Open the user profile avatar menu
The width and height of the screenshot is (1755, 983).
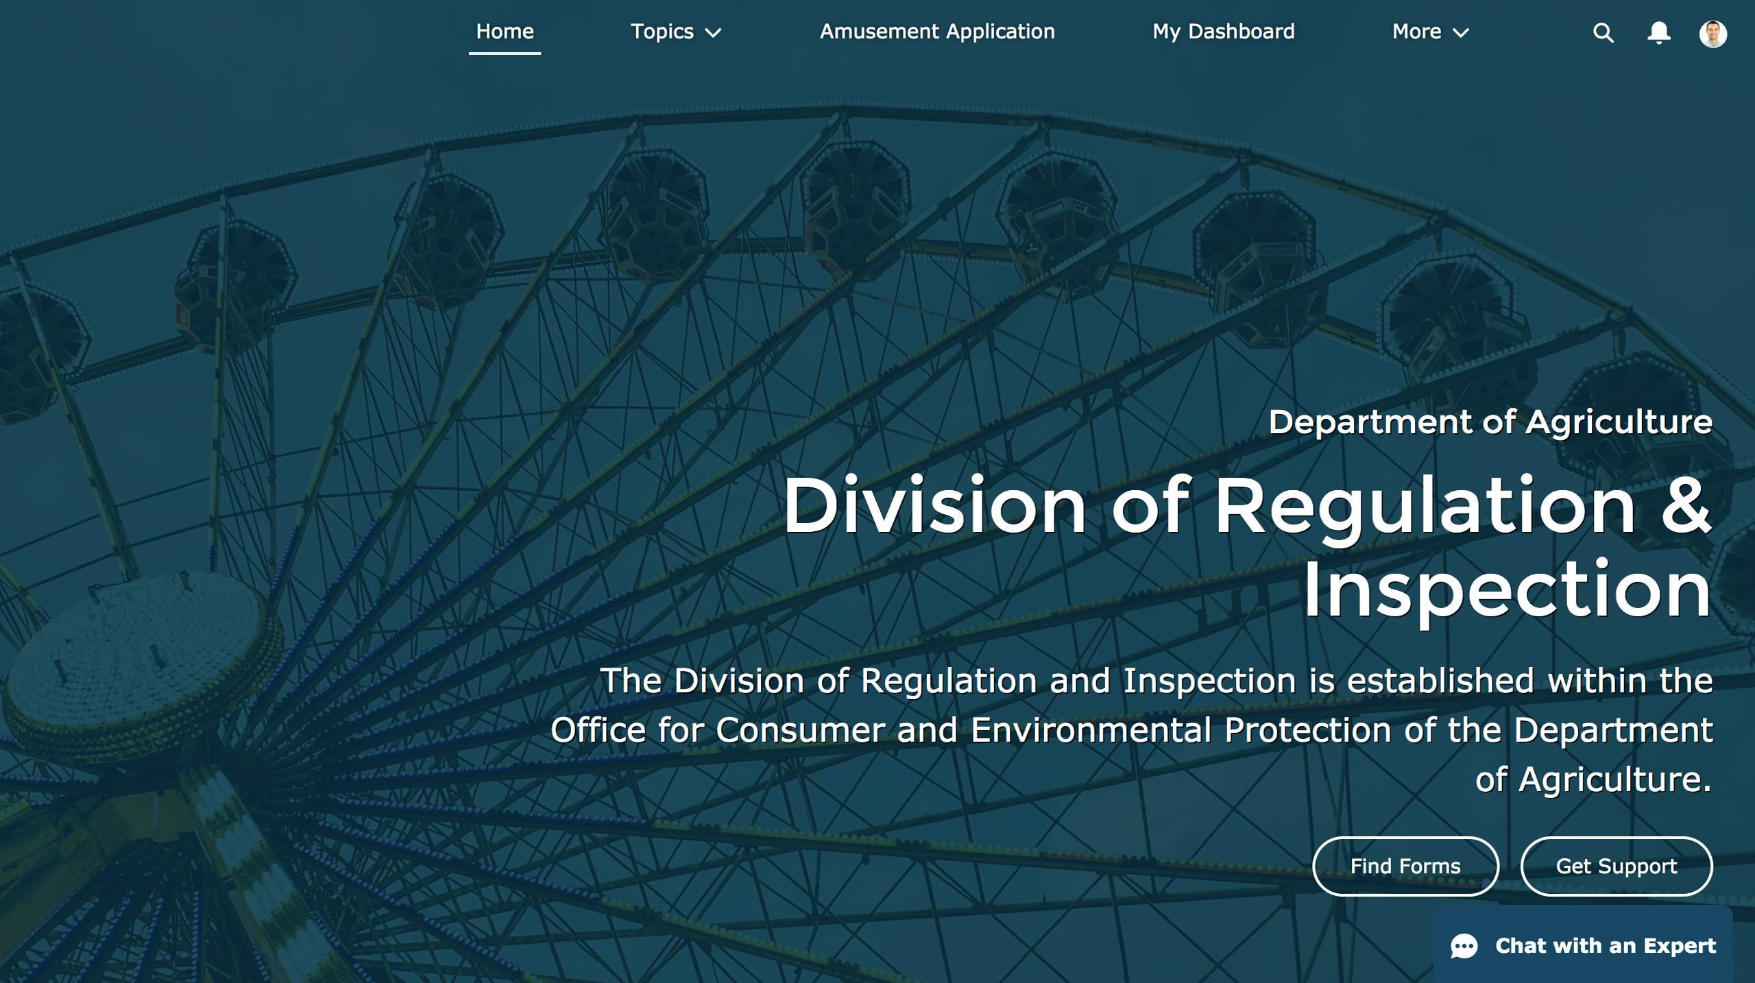click(x=1712, y=34)
